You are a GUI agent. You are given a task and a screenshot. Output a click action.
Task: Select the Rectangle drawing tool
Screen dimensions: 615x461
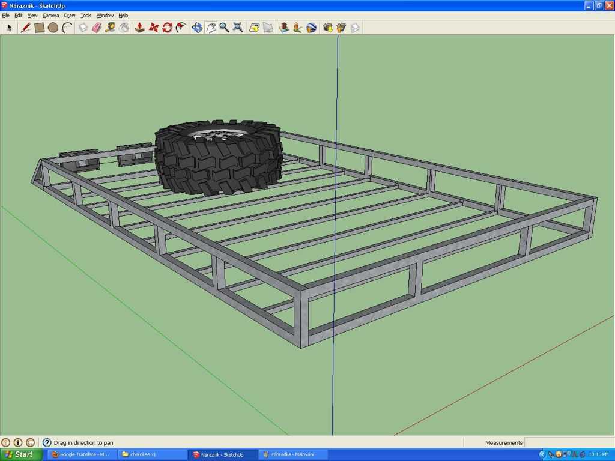pyautogui.click(x=39, y=28)
